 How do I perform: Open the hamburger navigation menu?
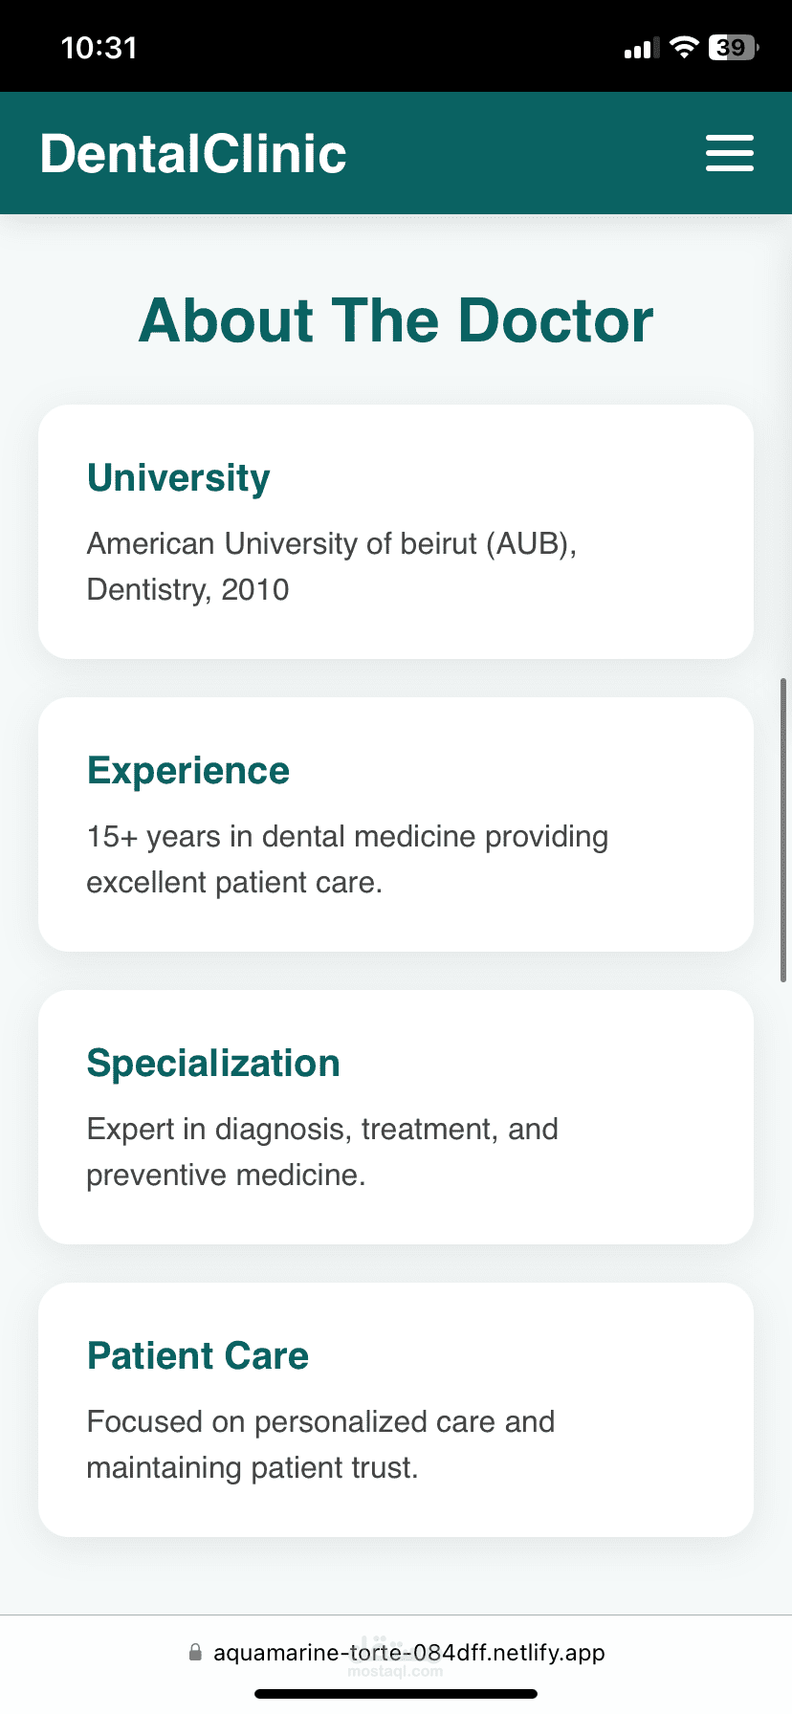[729, 153]
